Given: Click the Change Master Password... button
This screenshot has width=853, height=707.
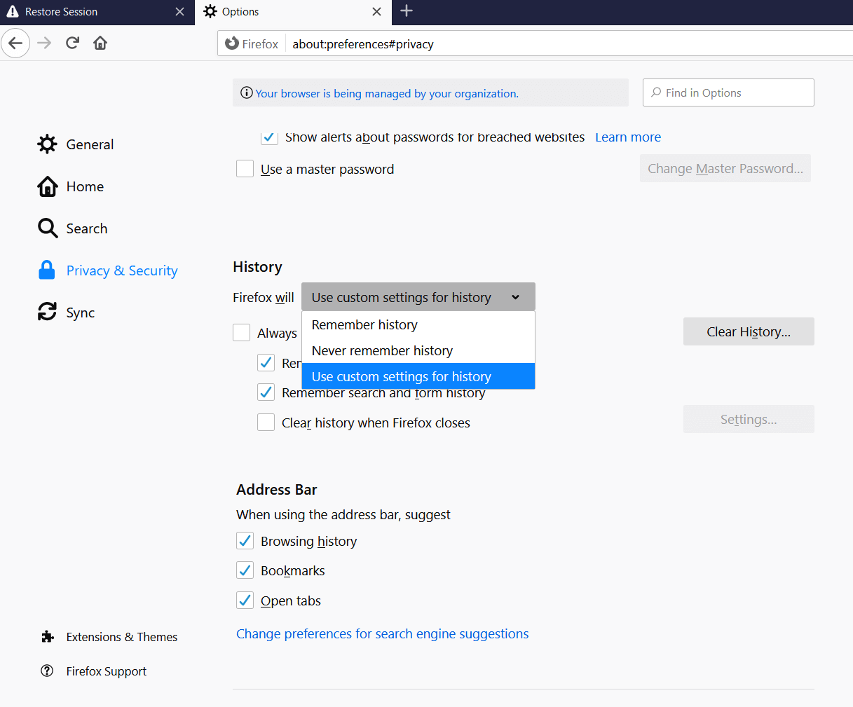Looking at the screenshot, I should click(725, 168).
